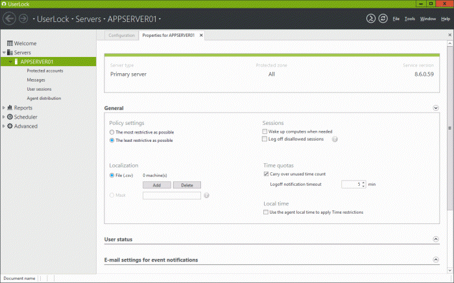This screenshot has width=454, height=283.
Task: Open dropdown arrow after APPSERVER01 breadcrumb
Action: click(x=160, y=19)
